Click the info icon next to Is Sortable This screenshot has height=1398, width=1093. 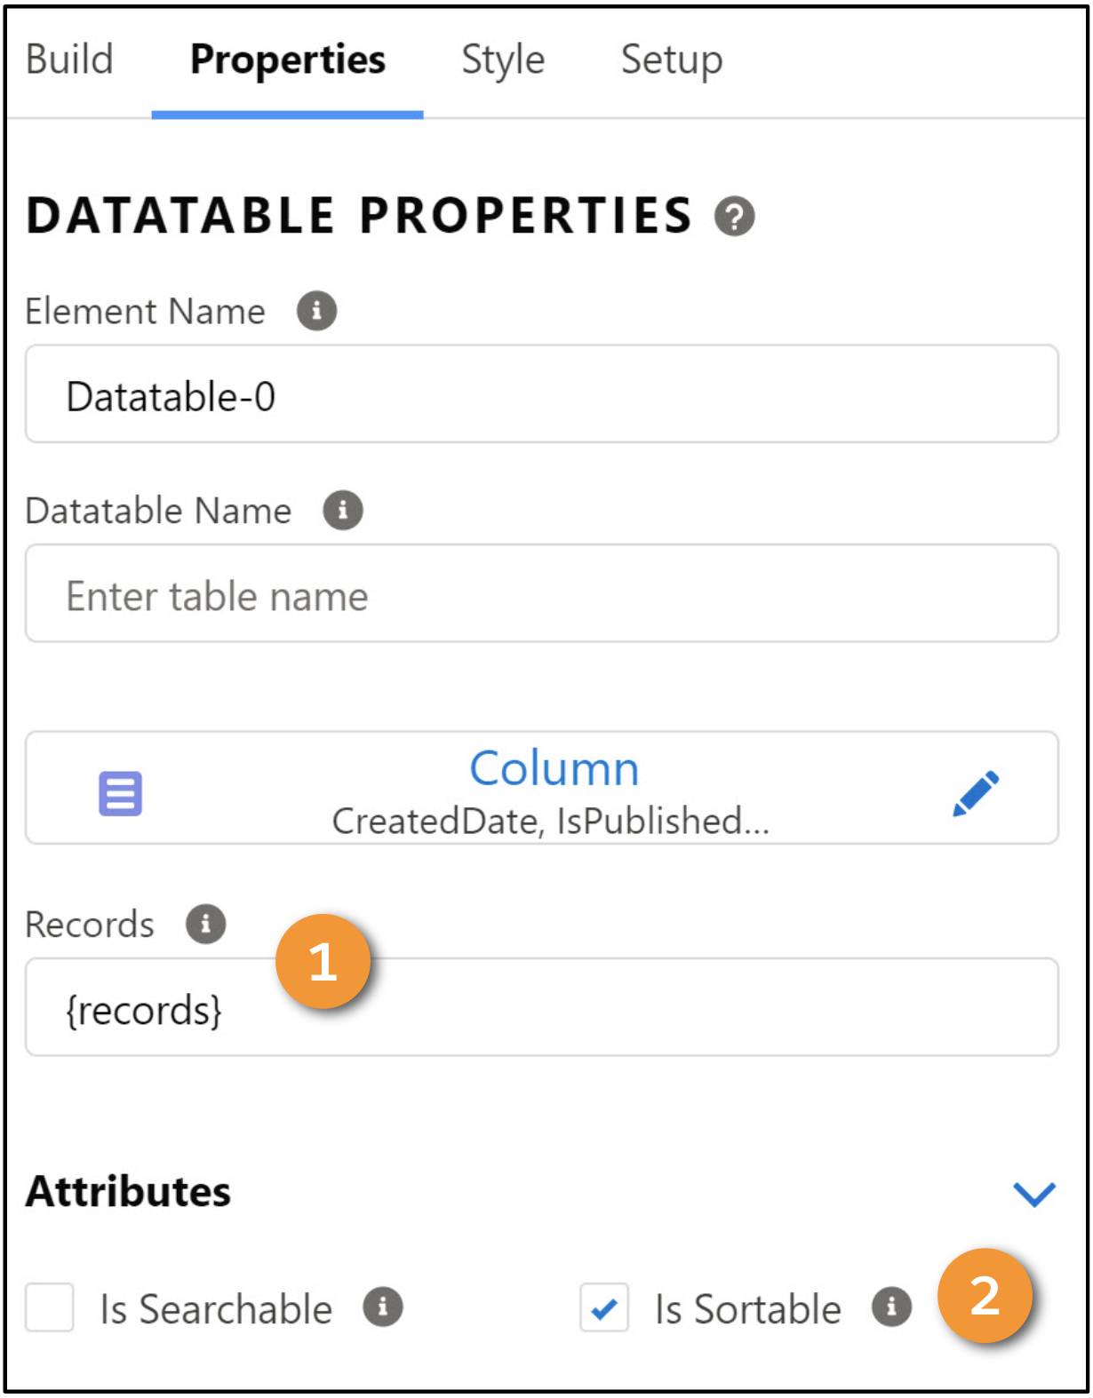891,1307
